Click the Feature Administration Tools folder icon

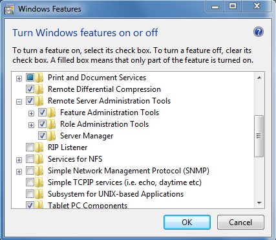52,113
